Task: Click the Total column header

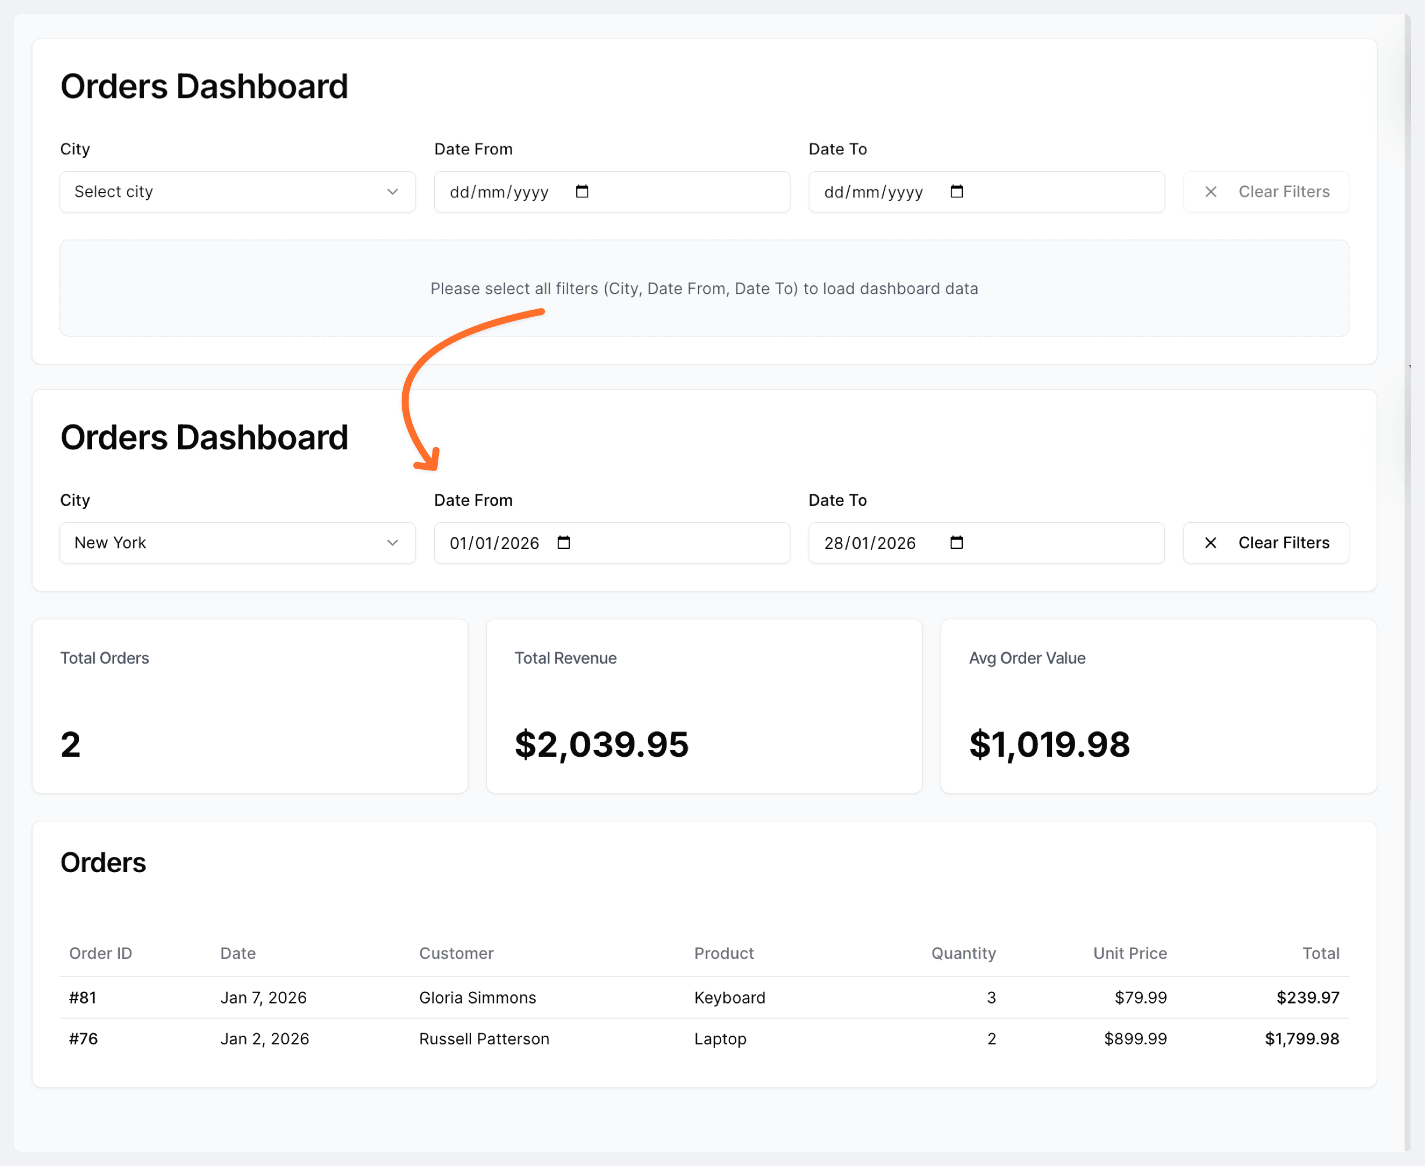Action: (1320, 953)
